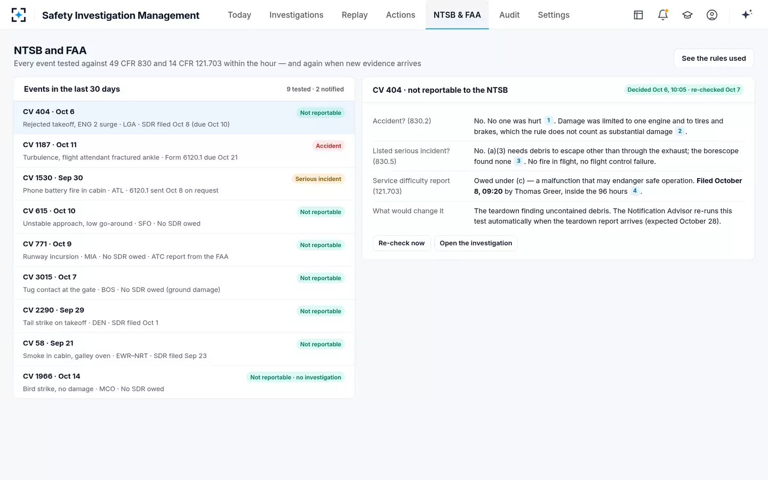This screenshot has width=768, height=480.
Task: Open citation reference 3
Action: [518, 161]
